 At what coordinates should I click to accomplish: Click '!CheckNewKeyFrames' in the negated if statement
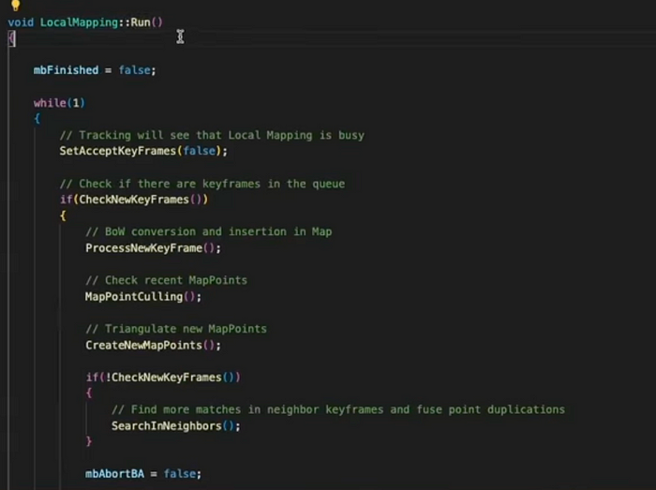[163, 378]
